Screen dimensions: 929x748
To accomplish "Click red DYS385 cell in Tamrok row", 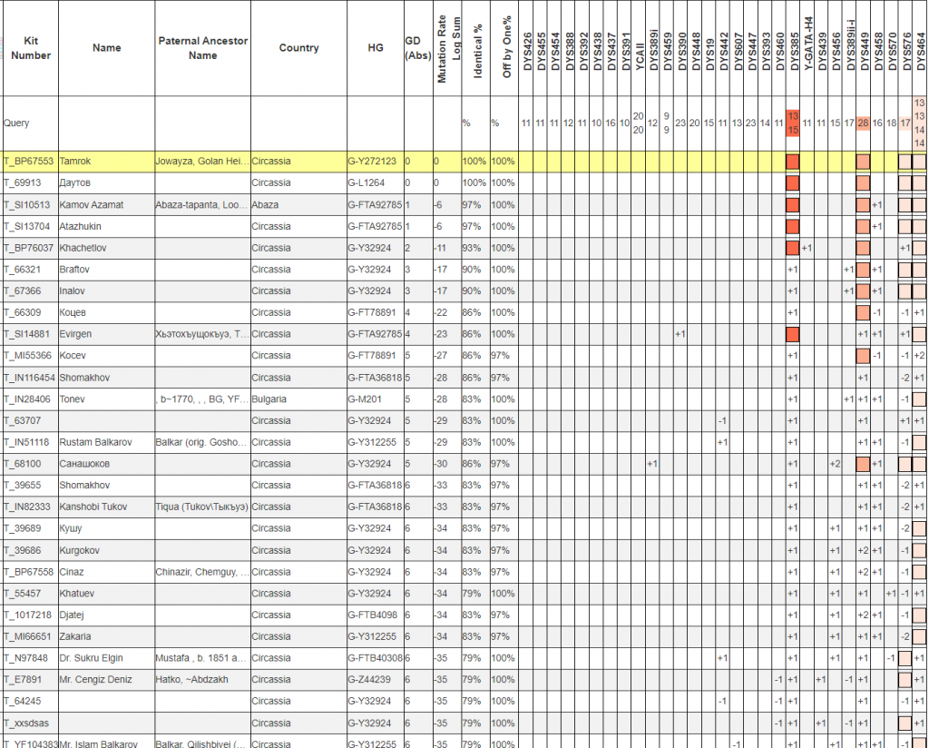I will click(x=792, y=162).
